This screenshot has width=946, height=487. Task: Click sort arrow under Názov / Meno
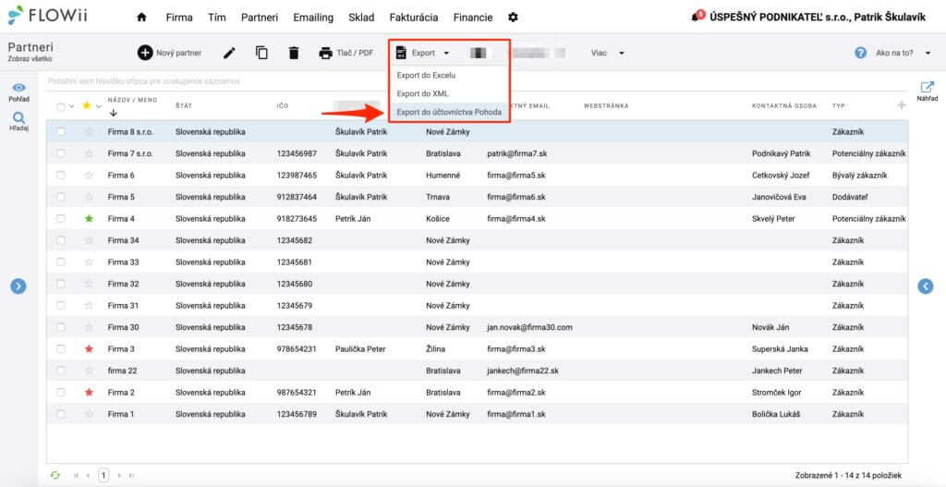point(114,113)
